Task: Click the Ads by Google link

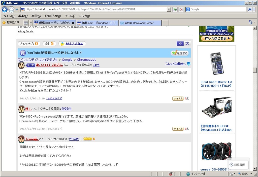Action: point(25,31)
